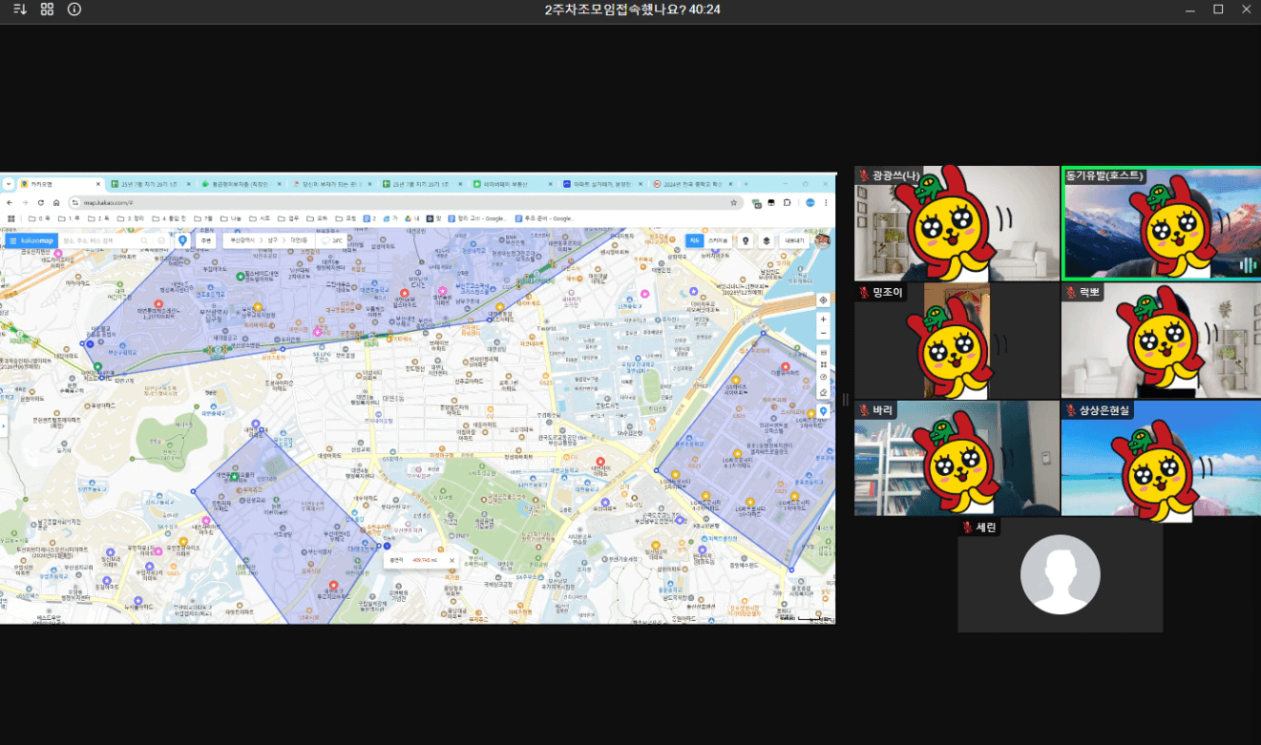The image size is (1261, 745).
Task: Open the participant sort order icon
Action: coord(19,10)
